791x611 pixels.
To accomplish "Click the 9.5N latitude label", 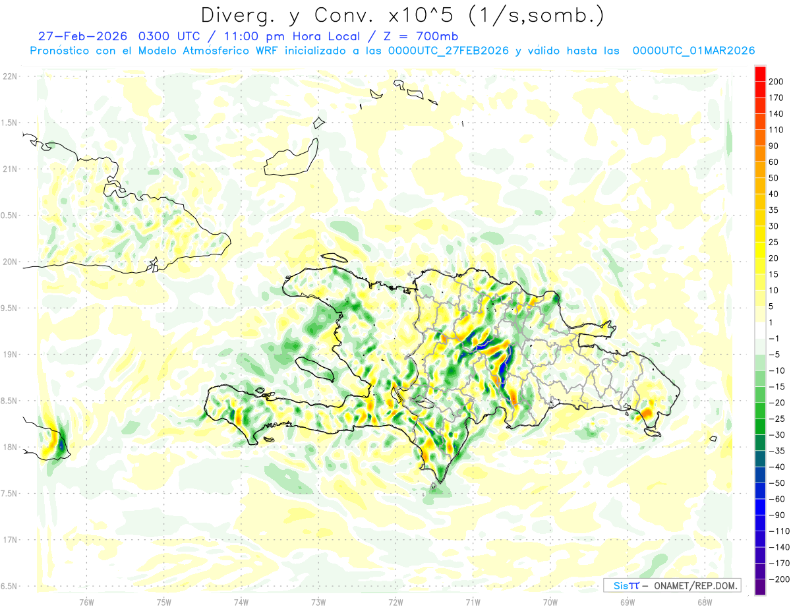I will tap(10, 308).
